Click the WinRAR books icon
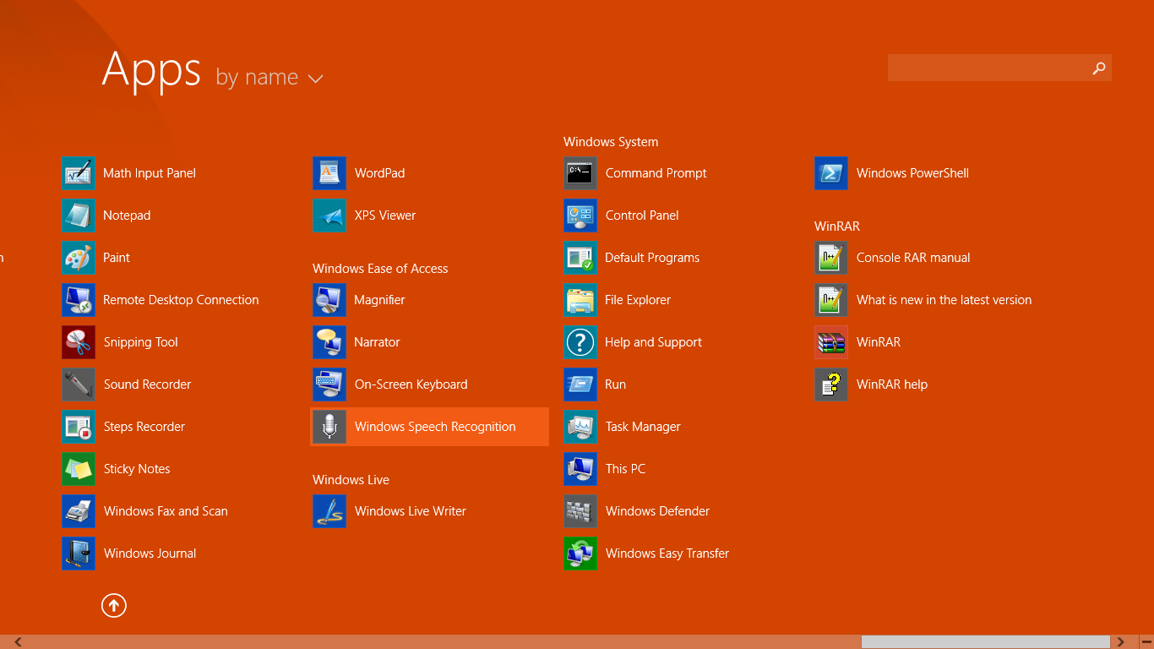1154x649 pixels. pos(831,342)
